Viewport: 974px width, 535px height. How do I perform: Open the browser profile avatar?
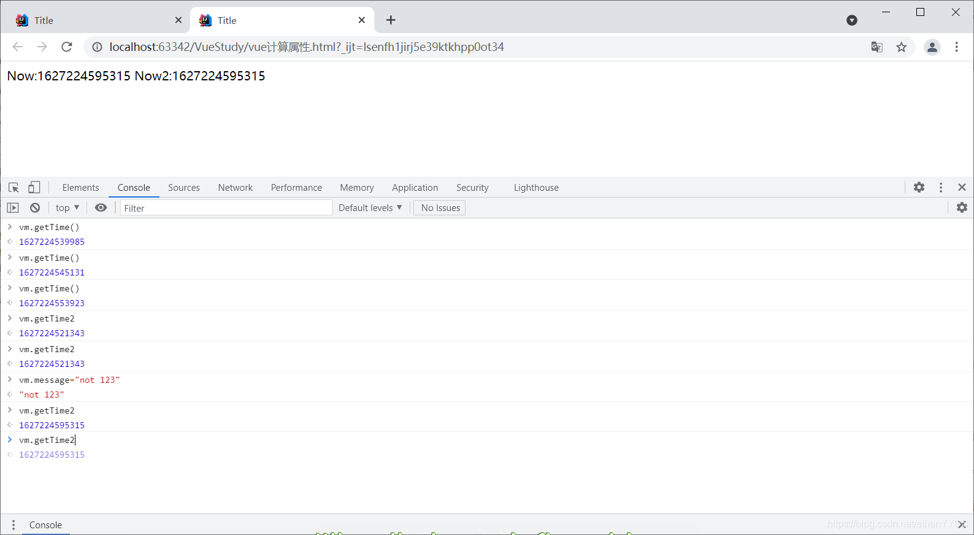932,47
